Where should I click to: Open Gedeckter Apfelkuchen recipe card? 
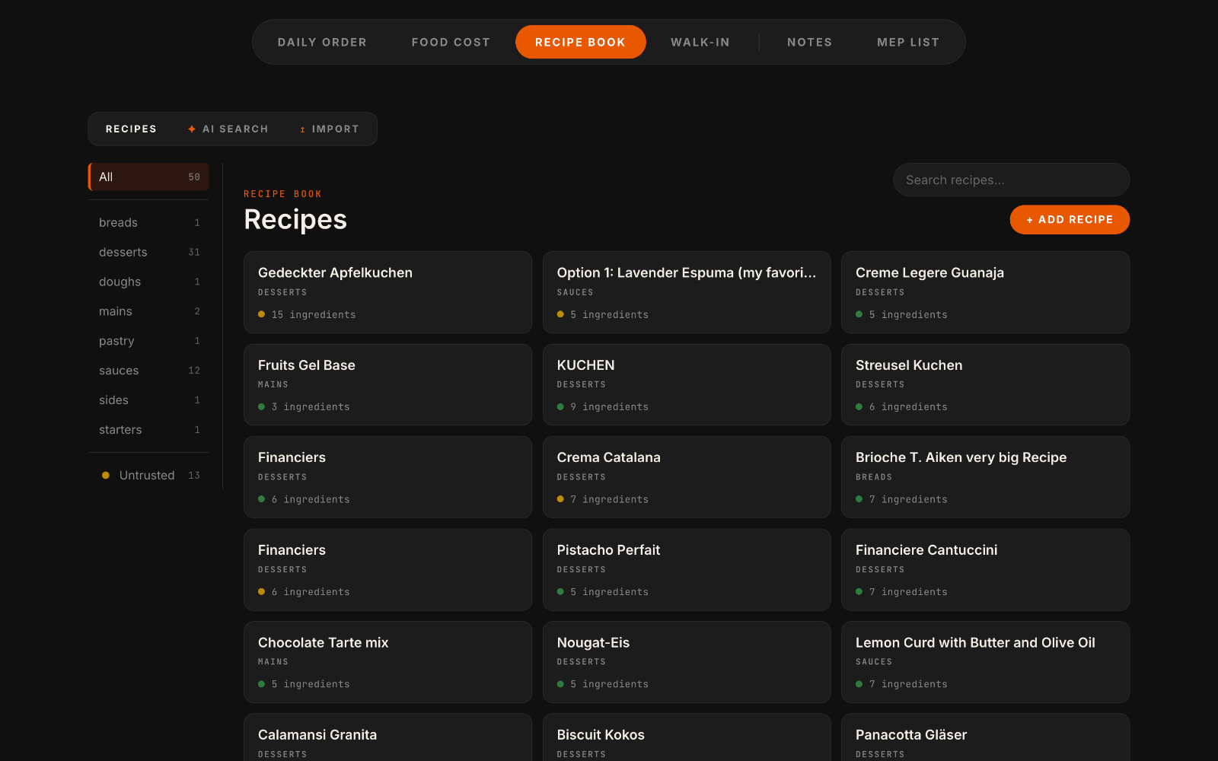(x=387, y=292)
